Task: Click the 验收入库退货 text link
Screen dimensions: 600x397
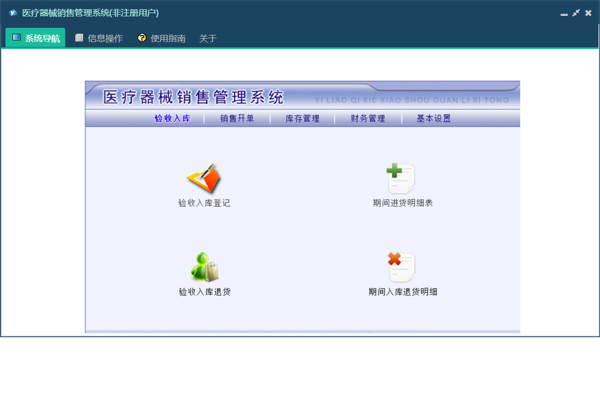Action: click(x=205, y=292)
